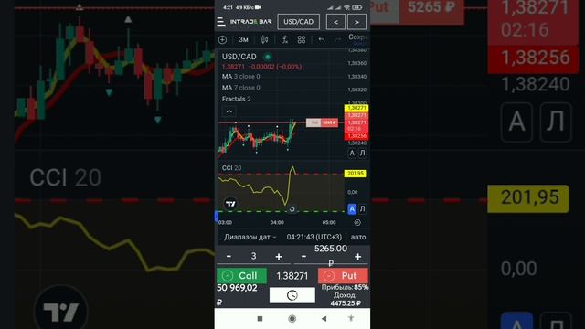
Task: Tap the Android recent apps square button
Action: [x=260, y=319]
